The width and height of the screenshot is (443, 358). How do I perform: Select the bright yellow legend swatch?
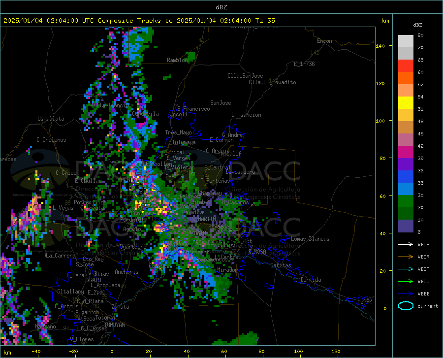point(406,103)
